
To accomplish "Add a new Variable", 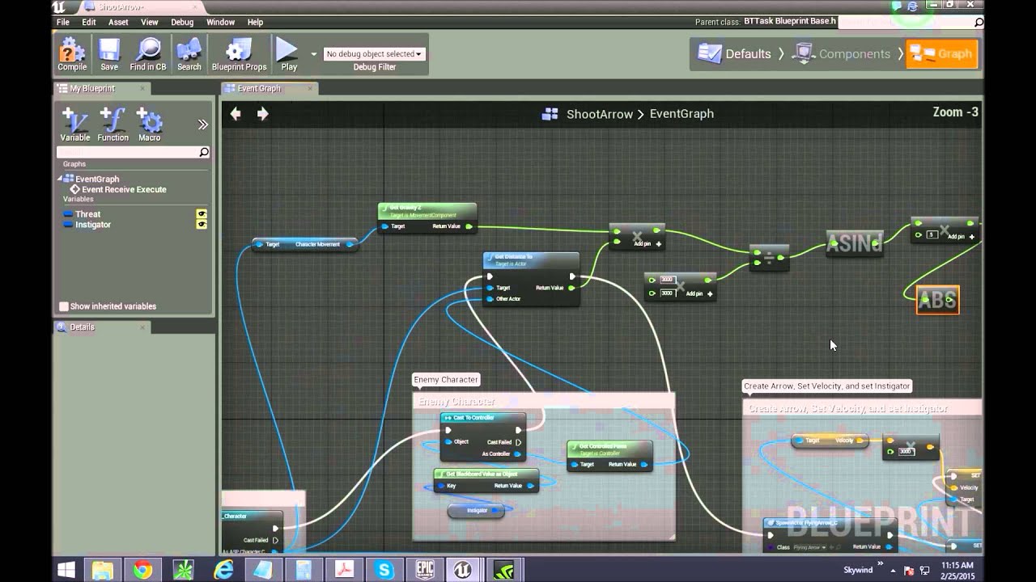I will pyautogui.click(x=75, y=124).
